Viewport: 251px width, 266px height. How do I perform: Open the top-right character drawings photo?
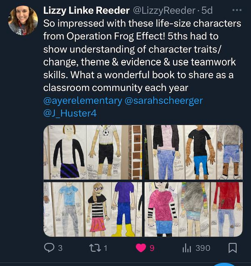[x=193, y=152]
